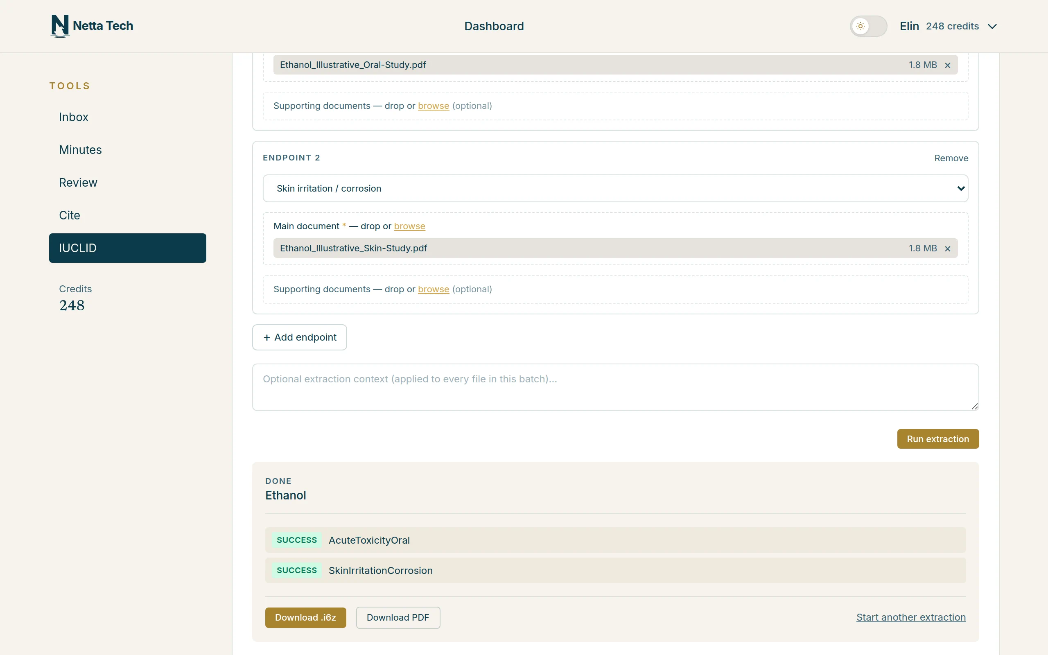Browse for Endpoint 2 main document
The width and height of the screenshot is (1048, 655).
click(x=409, y=226)
